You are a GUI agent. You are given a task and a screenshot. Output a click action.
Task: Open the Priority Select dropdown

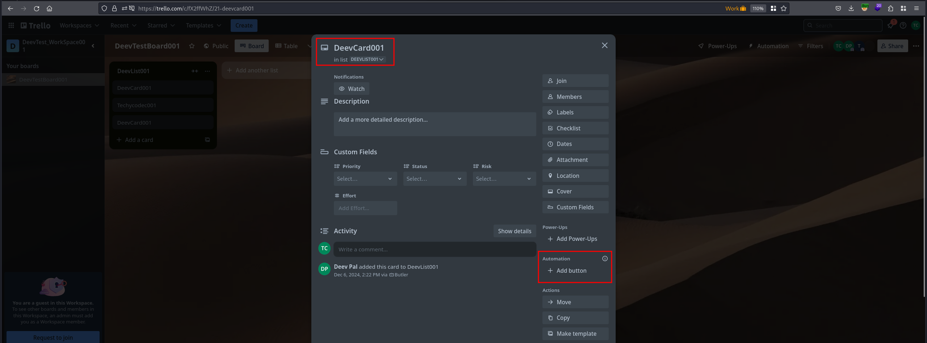pos(365,179)
